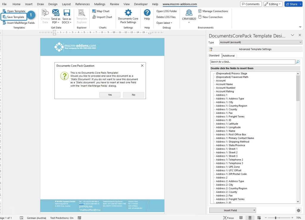Click the zoom in plus button
Viewport: 305px width, 220px height.
pyautogui.click(x=292, y=218)
